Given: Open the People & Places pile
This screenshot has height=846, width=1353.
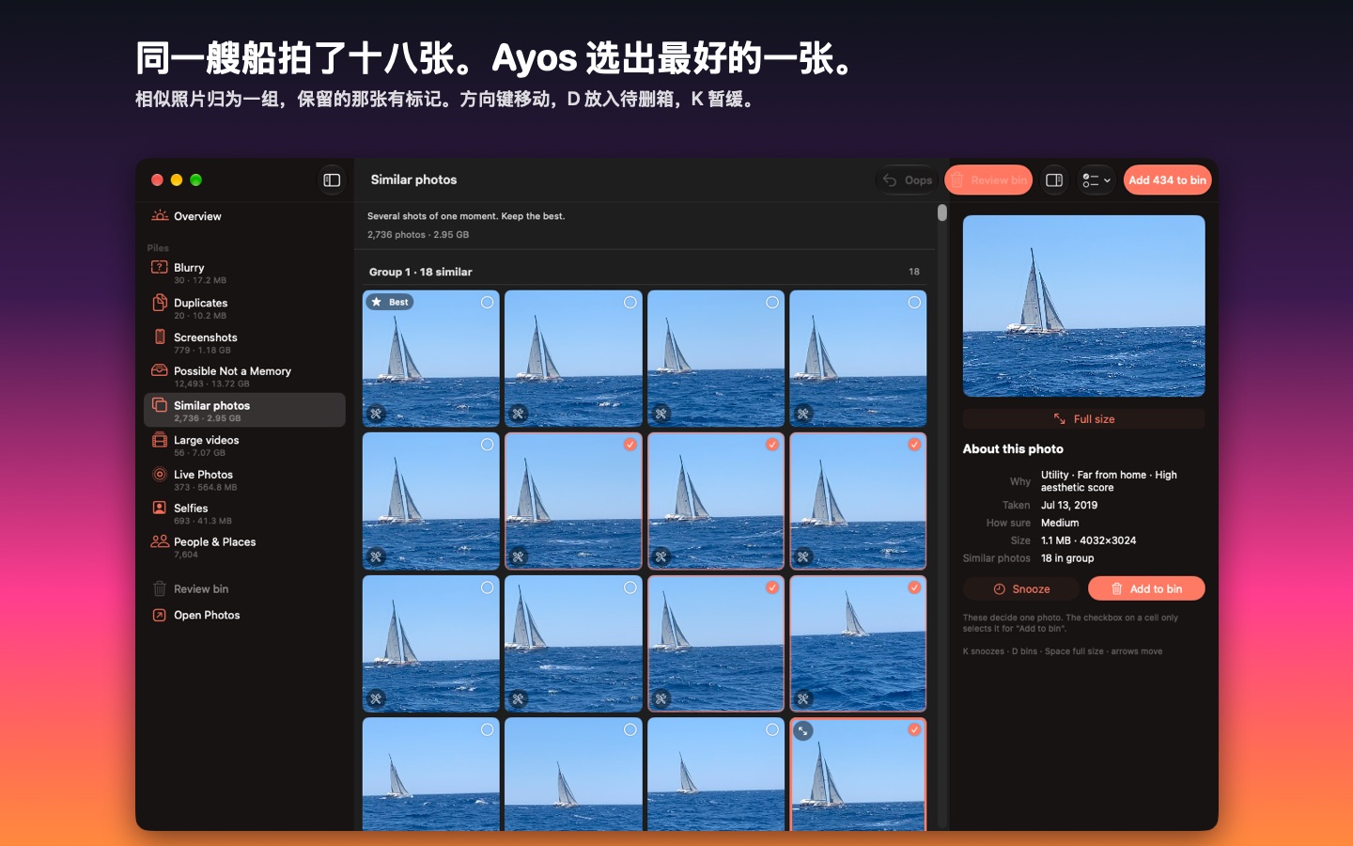Looking at the screenshot, I should (x=244, y=547).
